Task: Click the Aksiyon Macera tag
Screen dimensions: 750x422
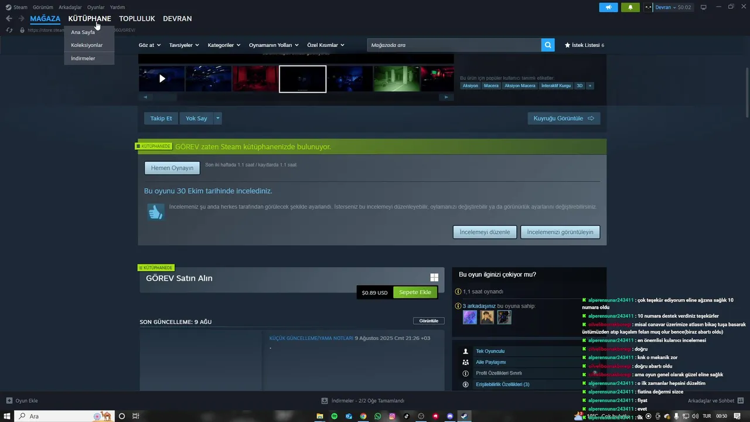Action: point(520,86)
